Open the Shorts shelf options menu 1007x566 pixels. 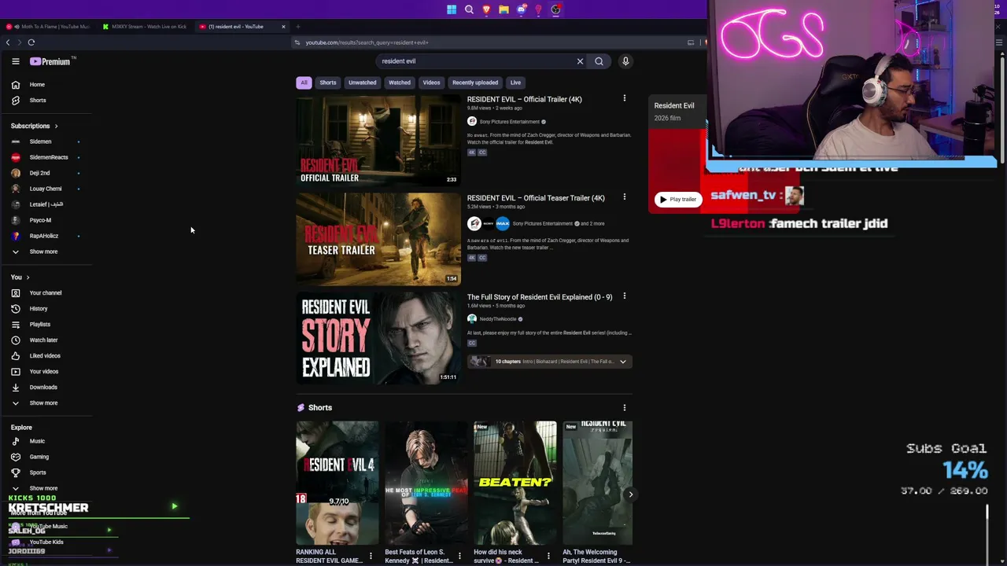625,407
